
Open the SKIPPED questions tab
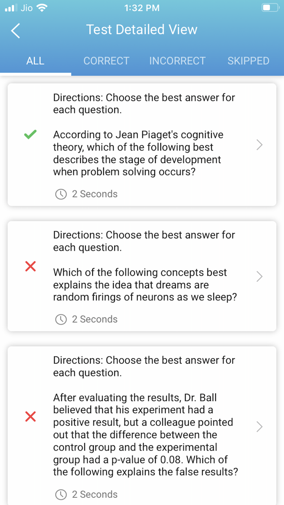click(248, 61)
